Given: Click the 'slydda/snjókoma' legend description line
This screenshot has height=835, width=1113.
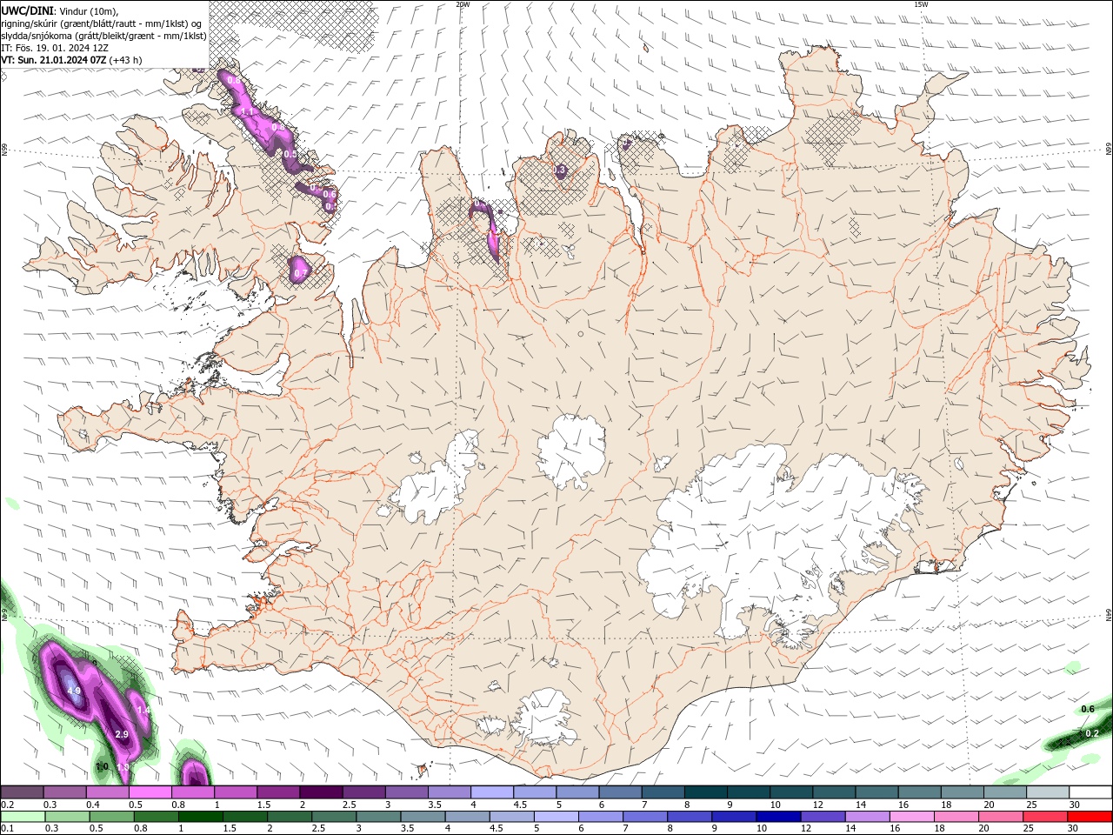Looking at the screenshot, I should pos(103,36).
